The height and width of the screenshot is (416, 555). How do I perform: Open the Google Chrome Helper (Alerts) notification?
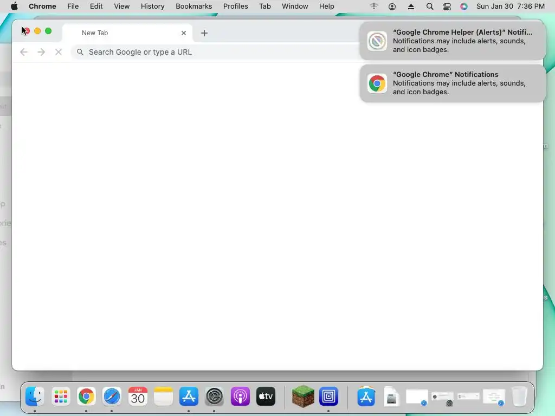pos(453,41)
